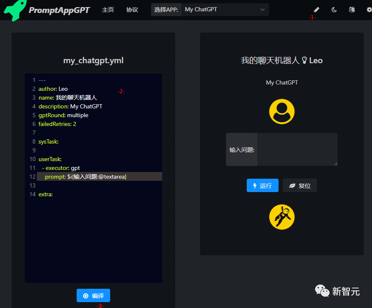Open settings gear icon
Viewport: 372px width, 308px height.
[x=369, y=10]
